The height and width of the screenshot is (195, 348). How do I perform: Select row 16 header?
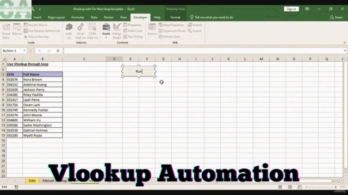[x=3, y=140]
